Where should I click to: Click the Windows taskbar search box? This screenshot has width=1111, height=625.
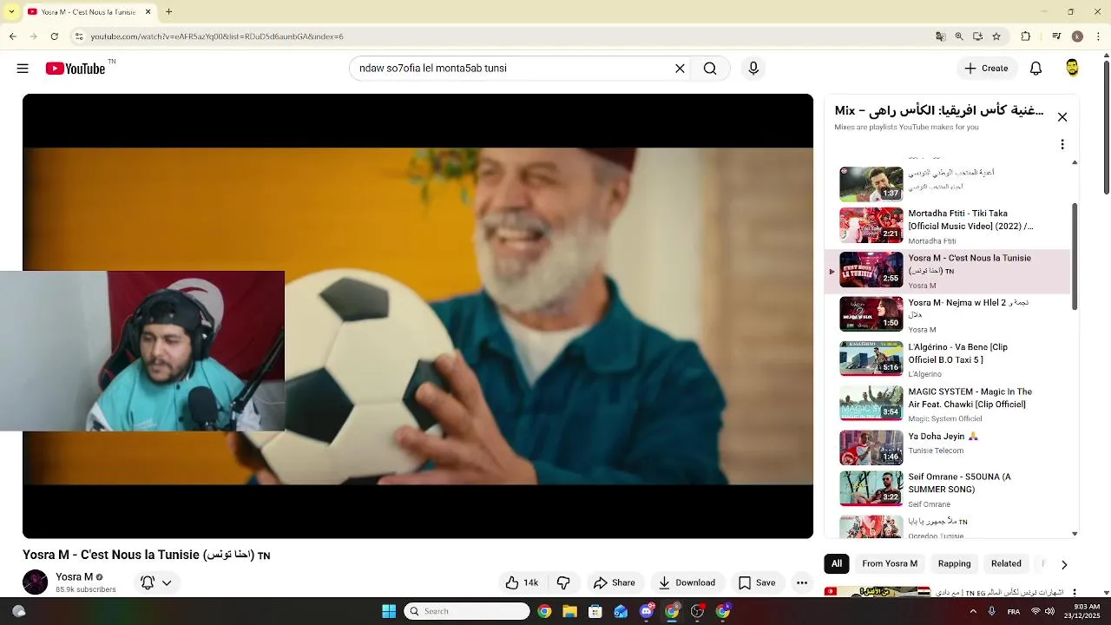[x=467, y=611]
